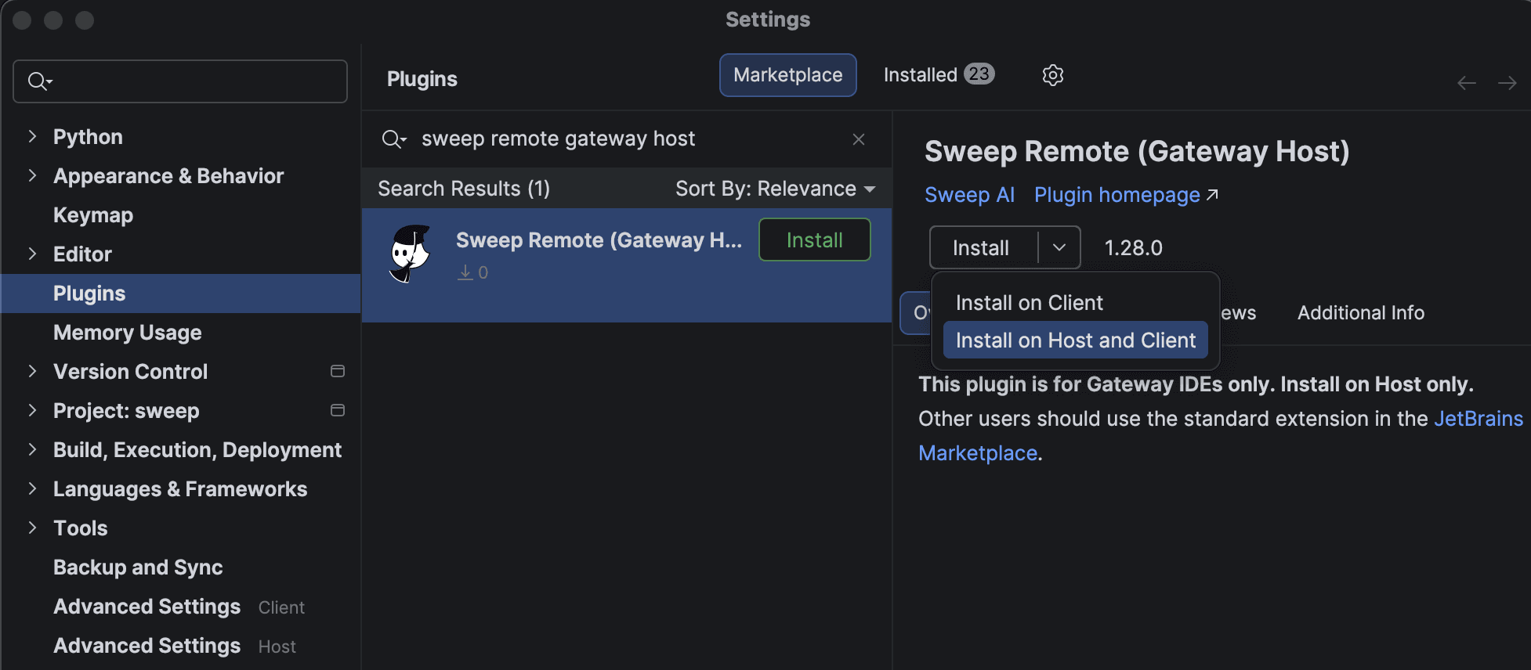Clear the plugin search with the X icon
The height and width of the screenshot is (670, 1531).
coord(859,139)
